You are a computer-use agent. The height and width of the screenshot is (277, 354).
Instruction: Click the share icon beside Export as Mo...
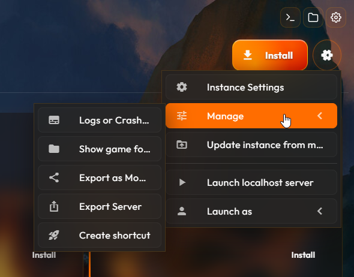pyautogui.click(x=54, y=177)
